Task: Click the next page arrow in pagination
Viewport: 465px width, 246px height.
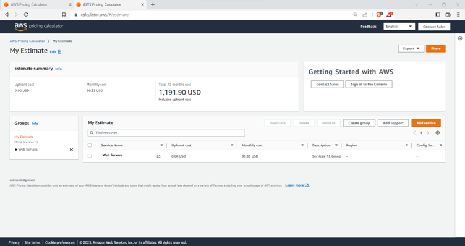Action: (428, 133)
